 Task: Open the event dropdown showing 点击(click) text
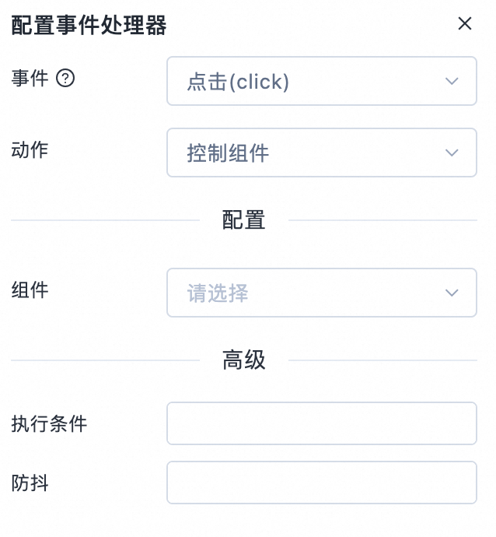tap(322, 81)
